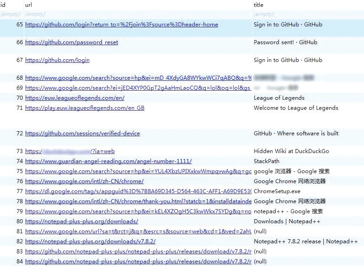
Task: Select the 'Hidden Wiki at DuckDuckGo' title
Action: click(x=291, y=151)
